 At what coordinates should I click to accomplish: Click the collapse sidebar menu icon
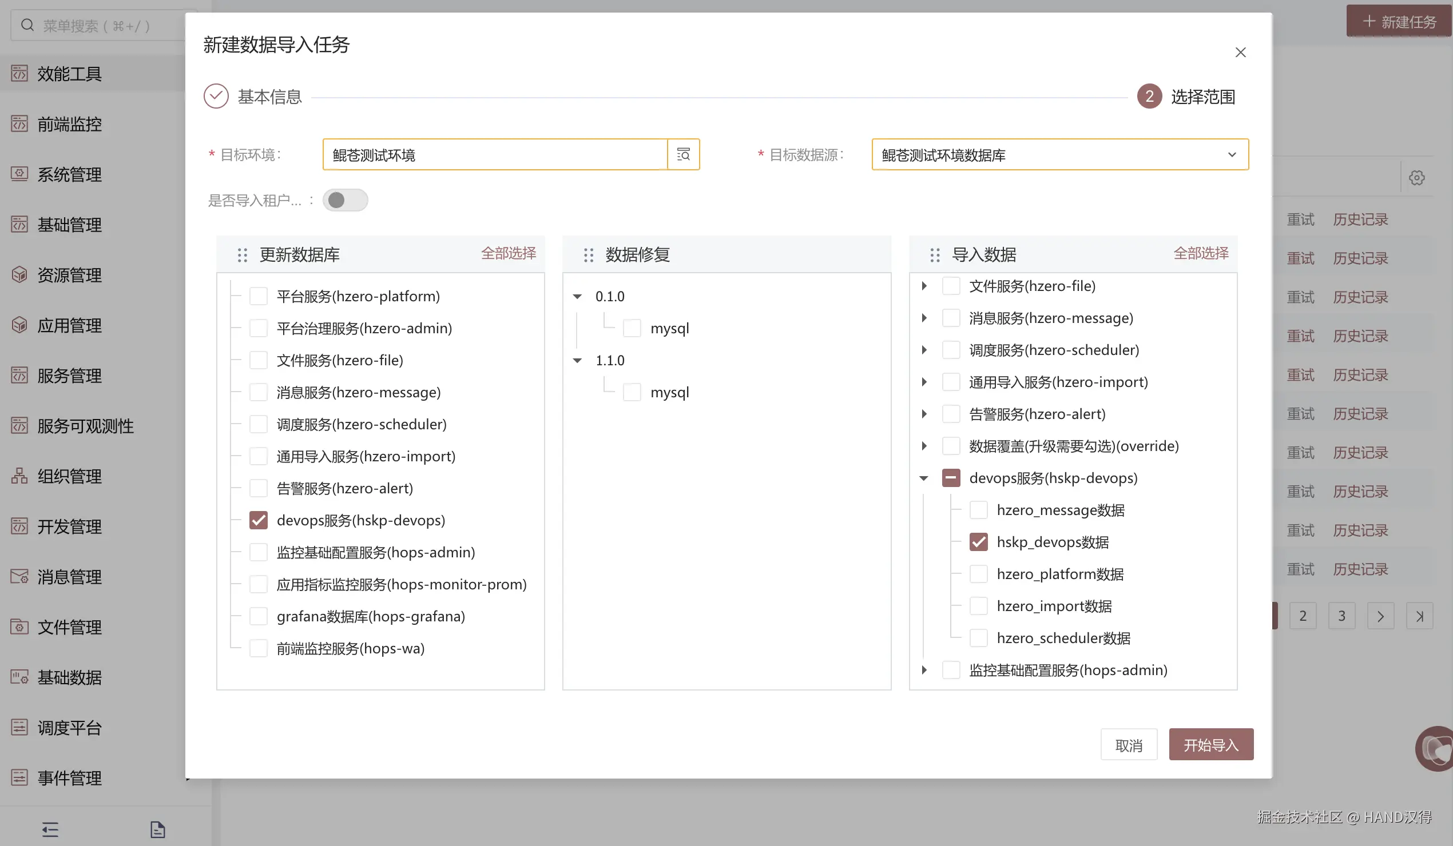[50, 829]
